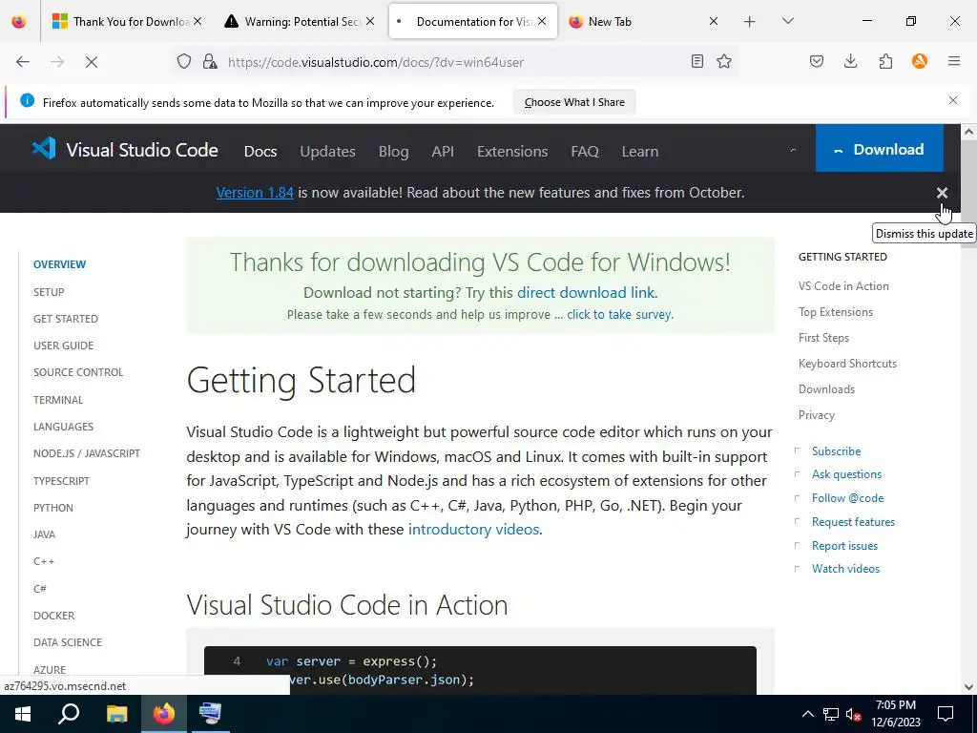The width and height of the screenshot is (977, 733).
Task: Go back with the back arrow button
Action: 23,62
